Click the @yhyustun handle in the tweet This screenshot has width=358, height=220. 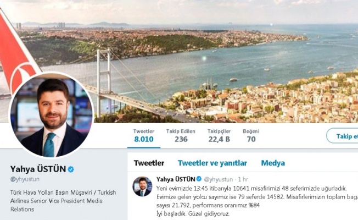219,179
